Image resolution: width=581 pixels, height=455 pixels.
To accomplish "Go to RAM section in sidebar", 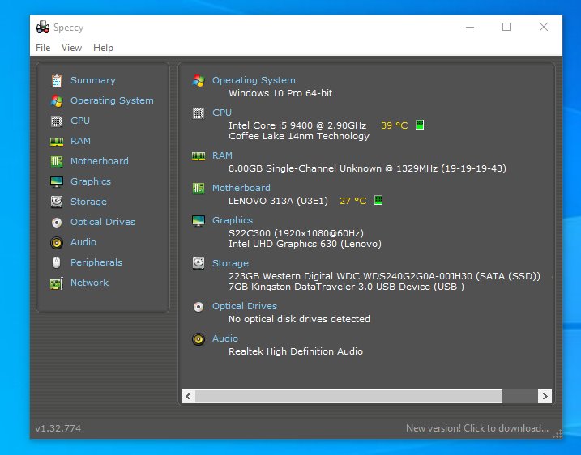I will [x=80, y=141].
